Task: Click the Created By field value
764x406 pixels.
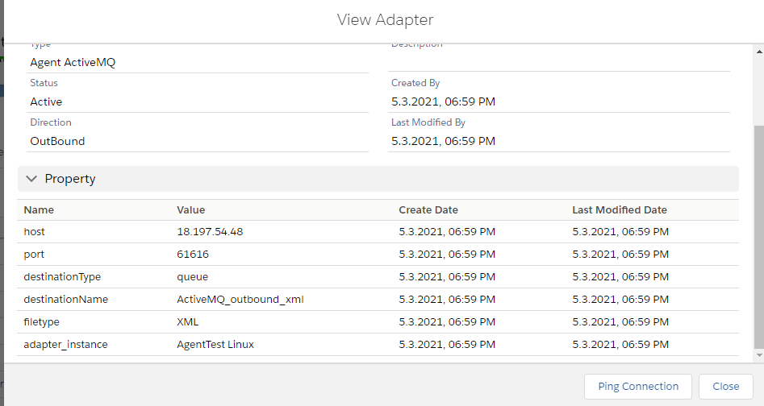Action: click(443, 101)
